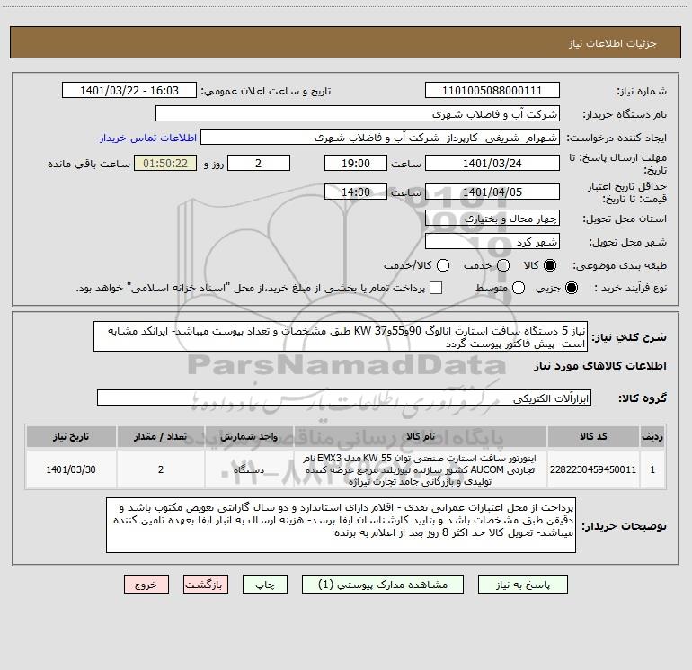The width and height of the screenshot is (692, 670).
Task: Open مشاهده مدارک پیوستی (1) button
Action: click(383, 585)
